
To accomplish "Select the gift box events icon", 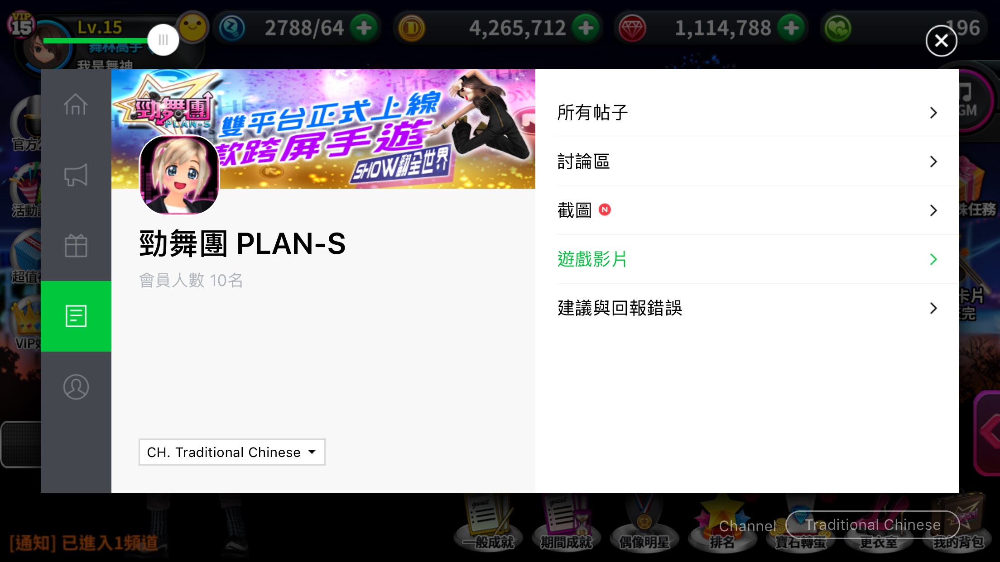I will click(76, 246).
